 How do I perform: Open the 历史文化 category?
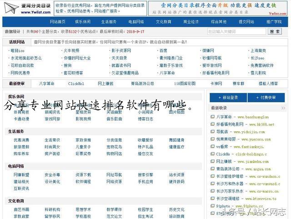click(x=177, y=209)
